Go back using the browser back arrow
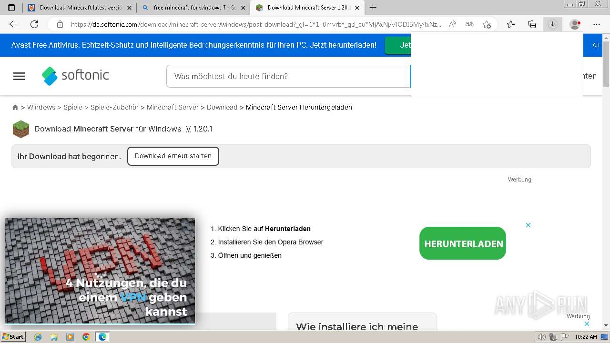This screenshot has width=610, height=343. tap(13, 24)
